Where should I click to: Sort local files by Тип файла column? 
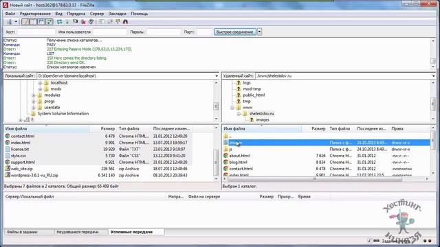pos(129,129)
